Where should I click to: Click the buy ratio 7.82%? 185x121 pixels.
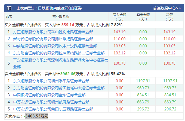[116, 25]
